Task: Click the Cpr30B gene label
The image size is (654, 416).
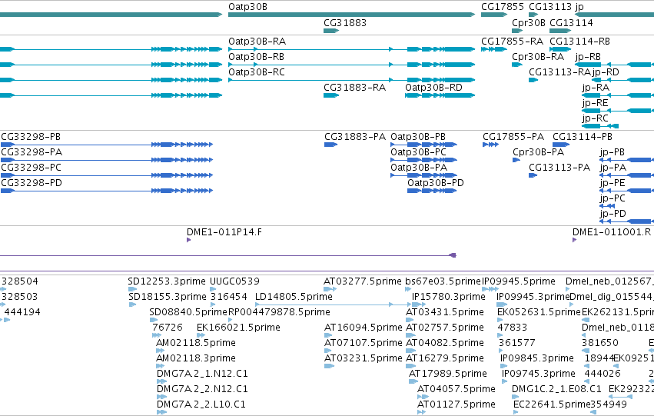Action: pos(529,23)
